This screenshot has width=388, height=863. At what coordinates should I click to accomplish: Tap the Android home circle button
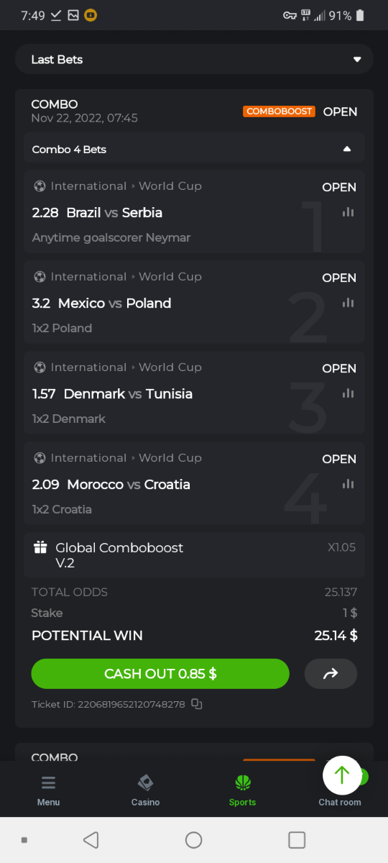click(x=194, y=839)
